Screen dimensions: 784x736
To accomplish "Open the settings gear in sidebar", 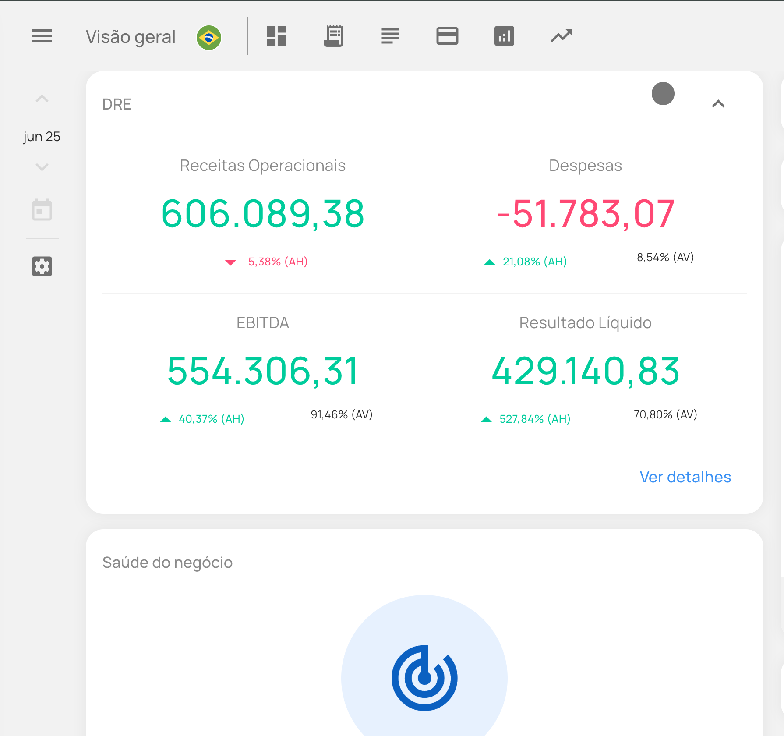I will coord(42,266).
